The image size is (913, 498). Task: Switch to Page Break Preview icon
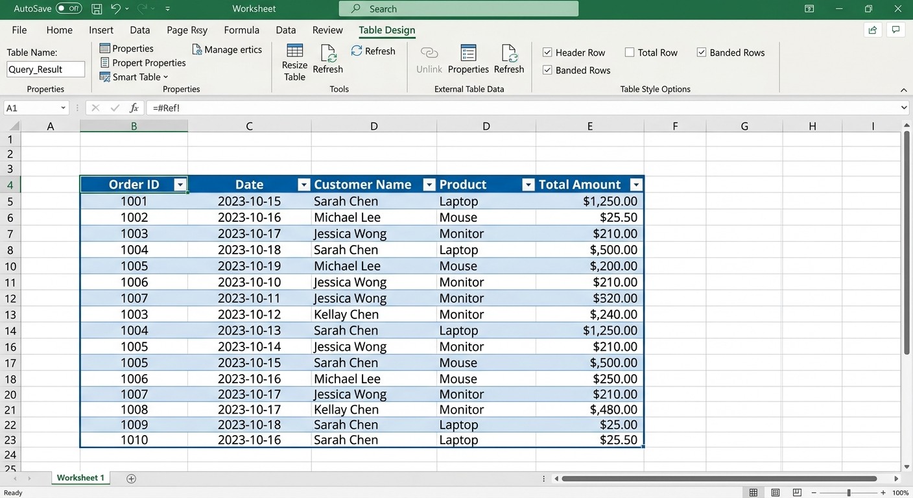click(x=798, y=493)
